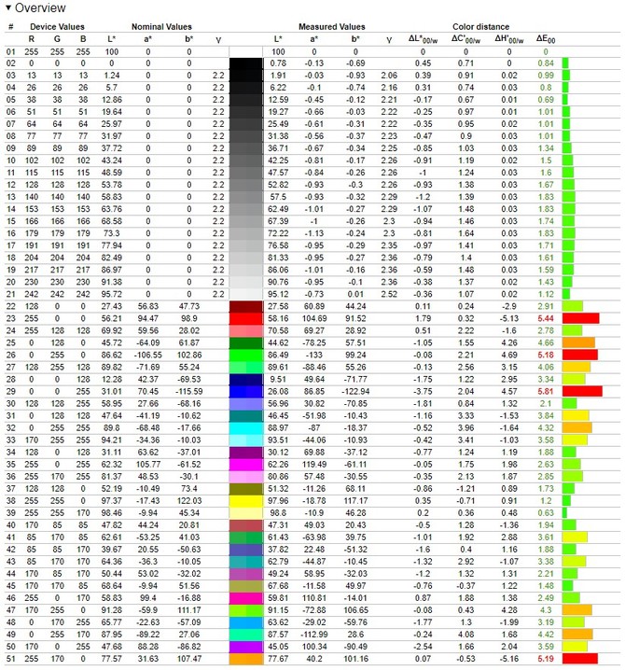Click the yellow ΔE bar for row 31
Viewport: 625px width, 670px height.
pos(576,416)
